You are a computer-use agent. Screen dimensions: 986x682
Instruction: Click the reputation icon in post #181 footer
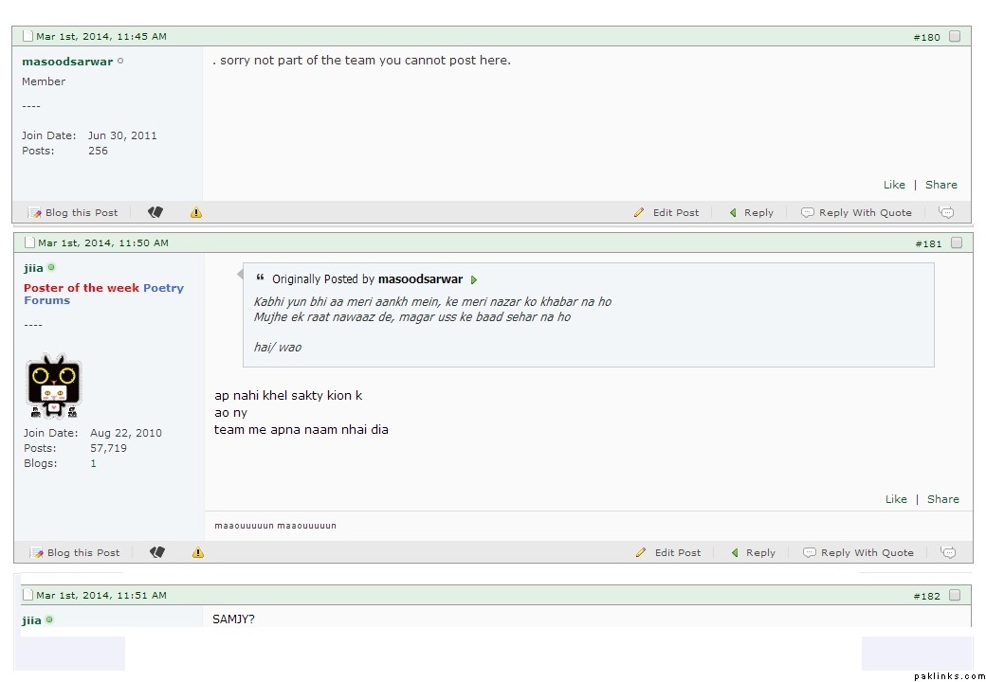click(x=157, y=552)
